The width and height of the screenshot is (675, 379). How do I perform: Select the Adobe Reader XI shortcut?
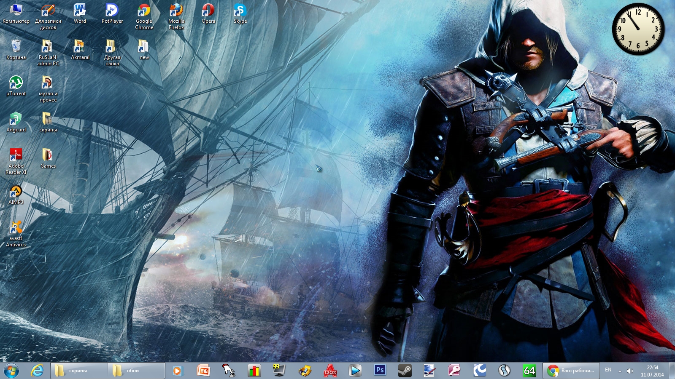point(16,161)
